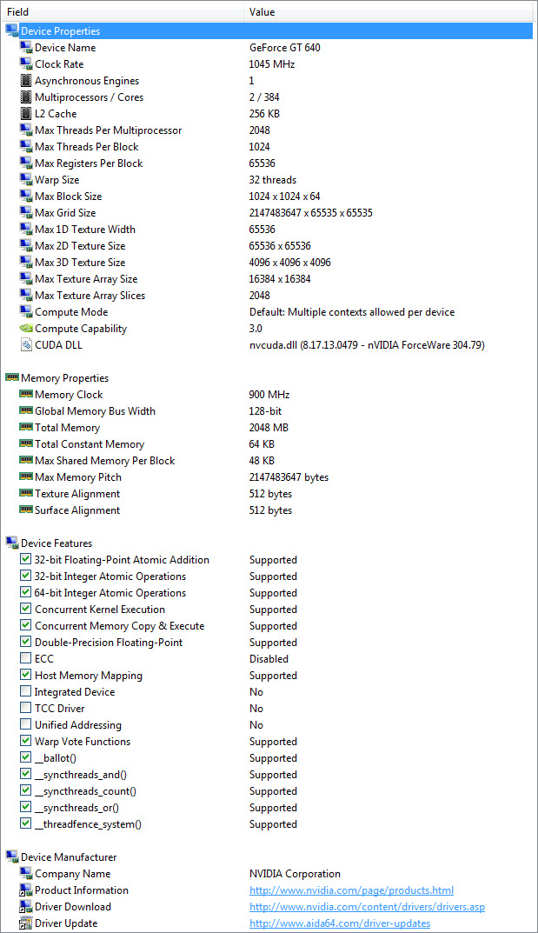Screen dimensions: 538x933
Task: Click the Global Memory Bus Width icon
Action: (25, 410)
